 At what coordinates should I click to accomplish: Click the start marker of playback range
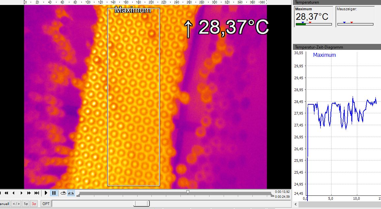[x=78, y=195]
